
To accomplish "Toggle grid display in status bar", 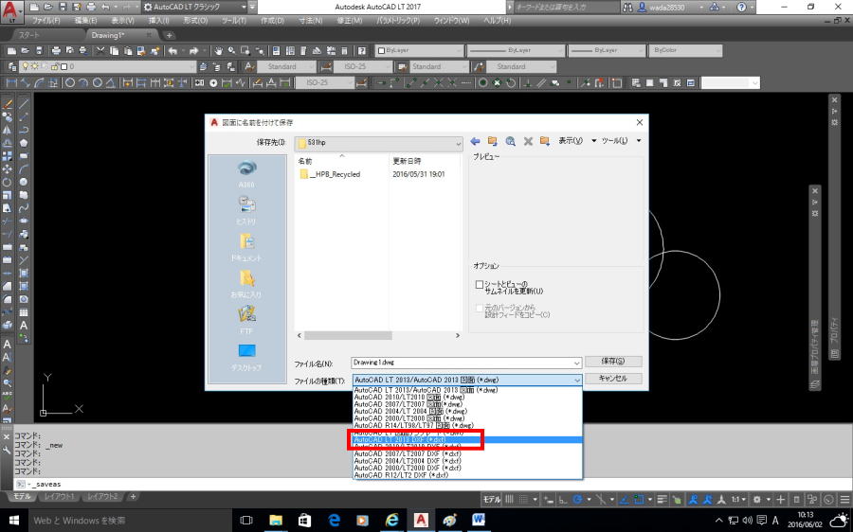I will [x=509, y=499].
